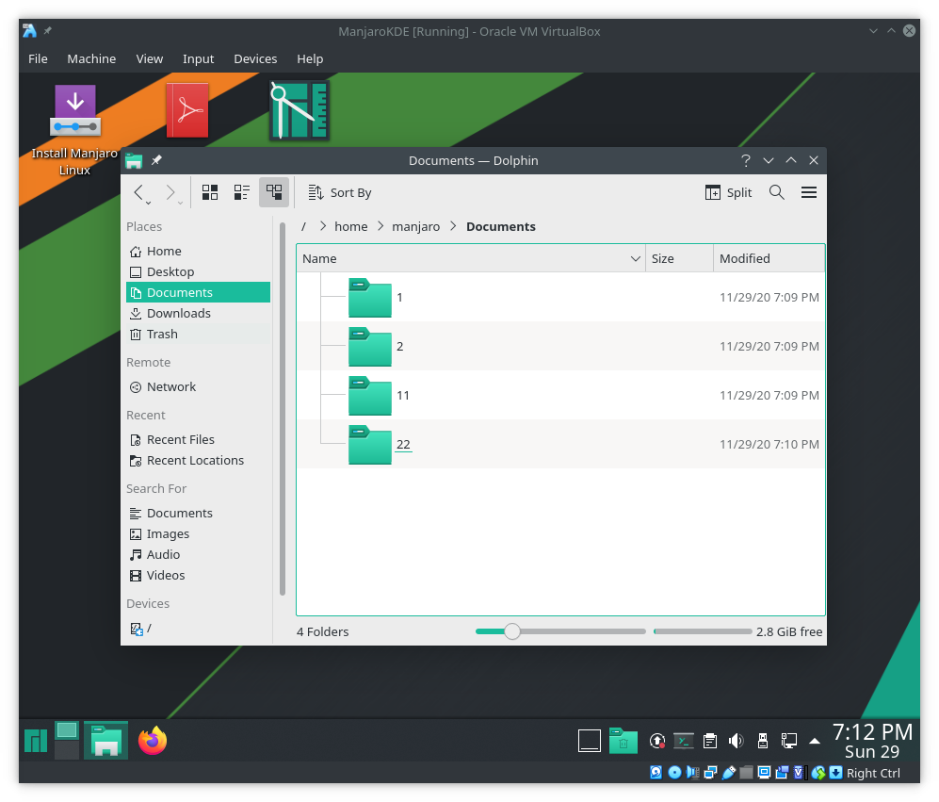
Task: Open Downloads in Places panel
Action: 198,314
